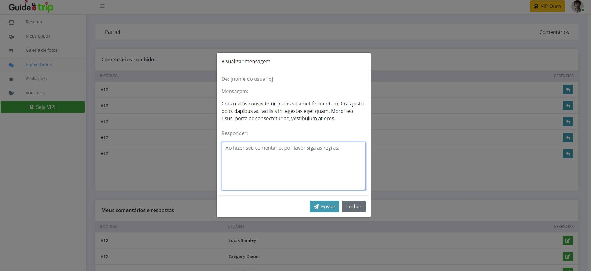
Task: Click the Visualizar mensagem modal title
Action: tap(246, 61)
